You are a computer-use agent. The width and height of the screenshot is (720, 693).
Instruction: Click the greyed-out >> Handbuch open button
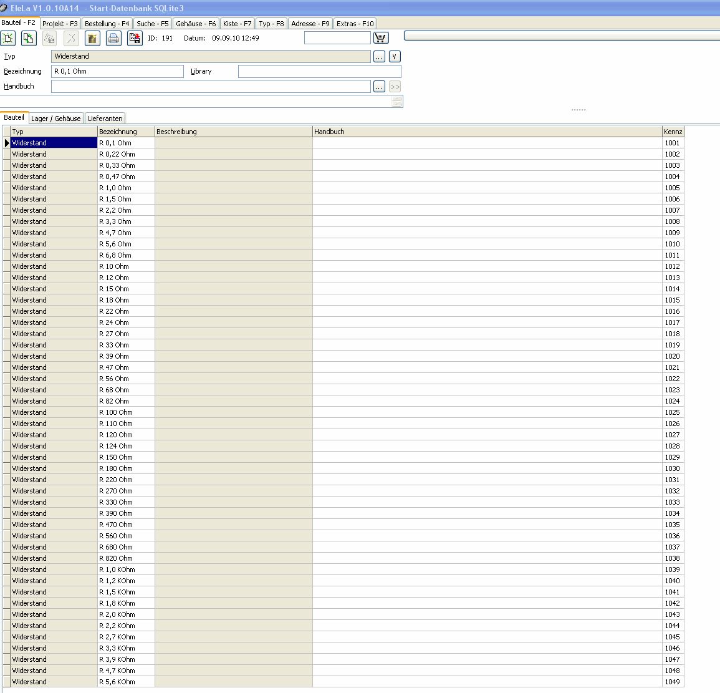tap(395, 87)
